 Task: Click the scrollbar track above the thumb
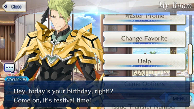coord(190,29)
